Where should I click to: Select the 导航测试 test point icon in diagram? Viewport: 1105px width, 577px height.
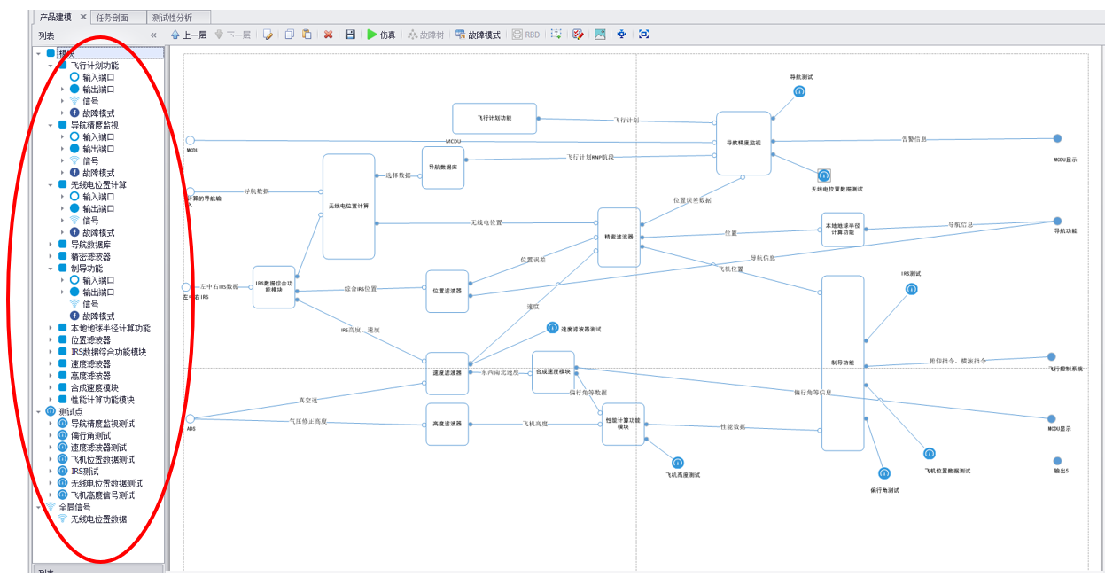click(x=799, y=91)
